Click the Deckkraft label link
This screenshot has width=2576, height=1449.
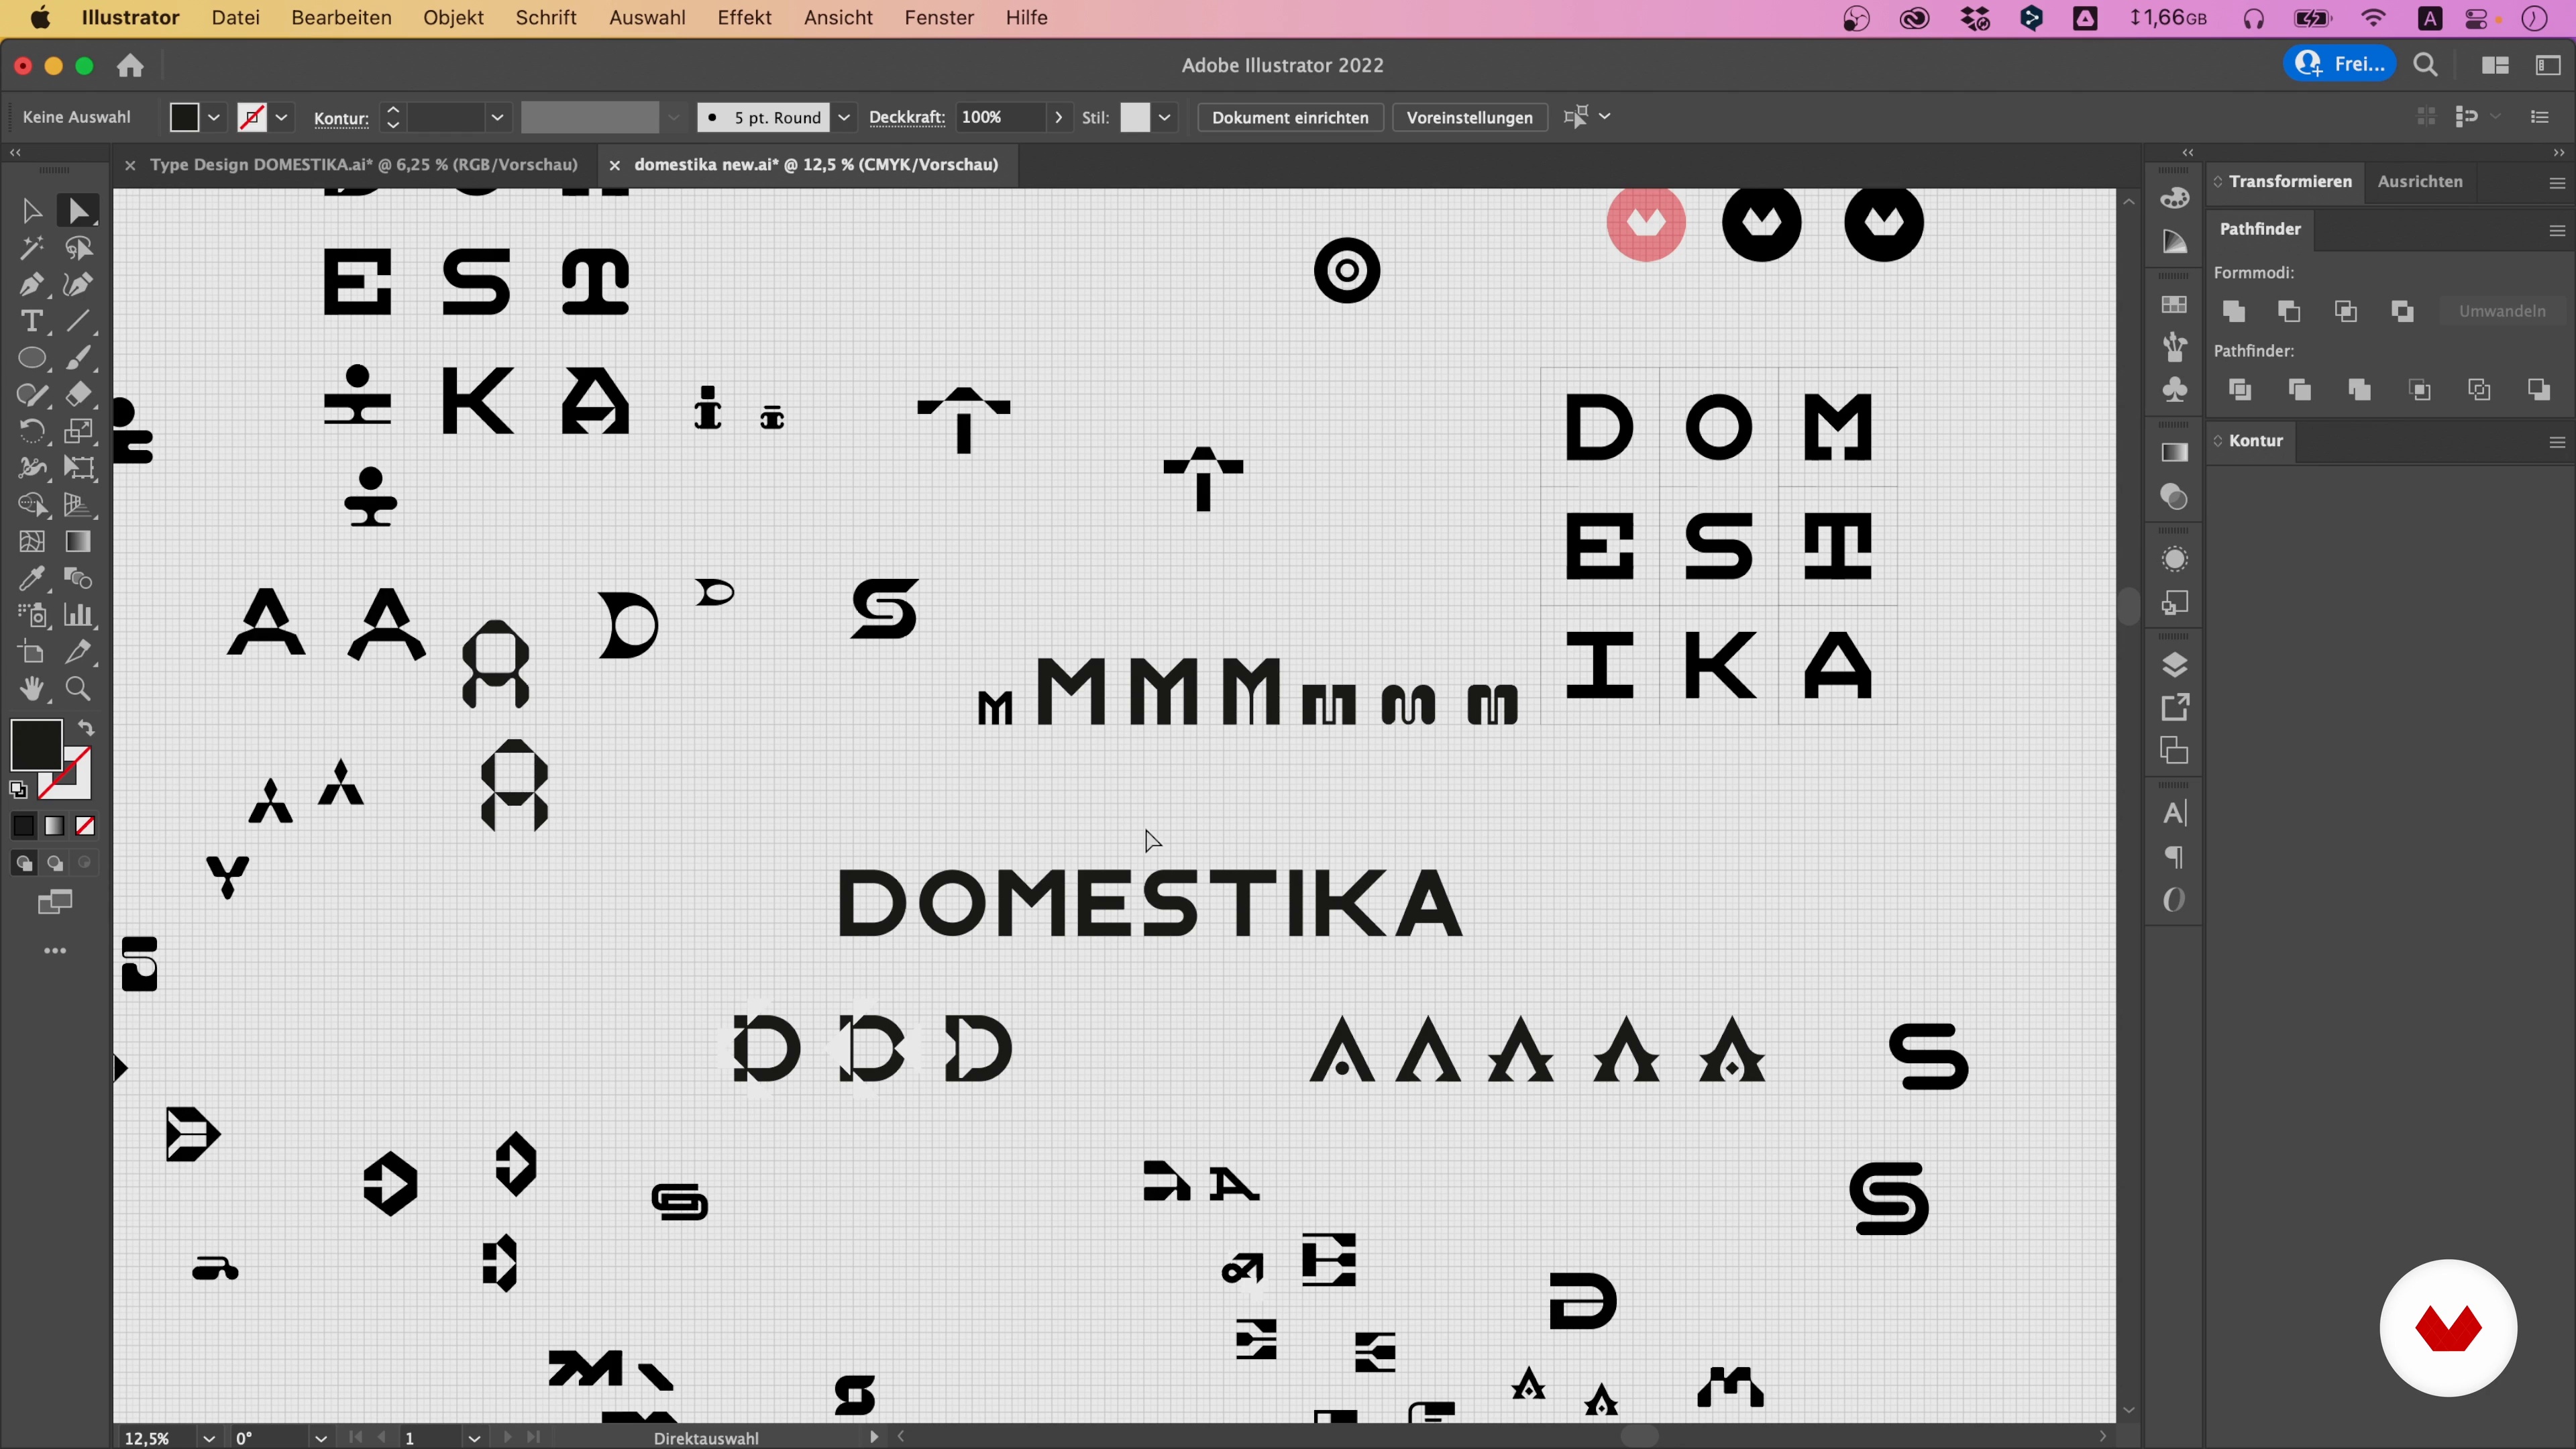coord(907,118)
